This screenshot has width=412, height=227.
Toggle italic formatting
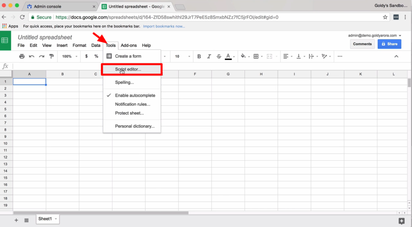tap(209, 56)
